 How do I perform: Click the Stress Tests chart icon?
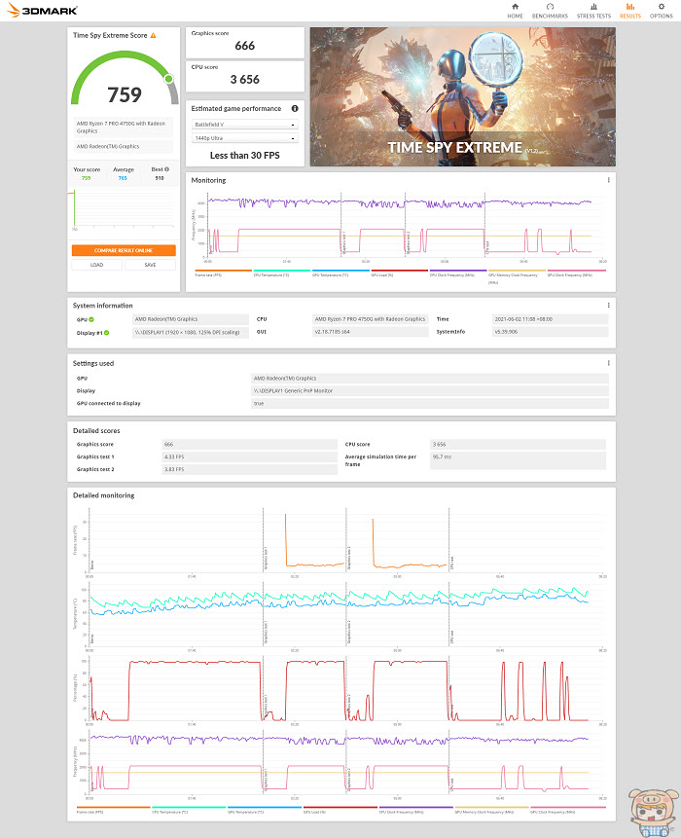point(593,7)
